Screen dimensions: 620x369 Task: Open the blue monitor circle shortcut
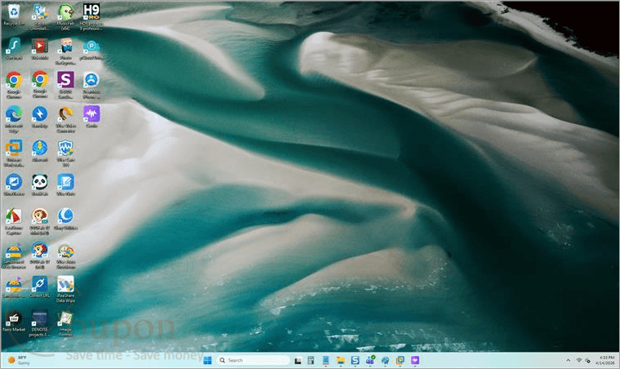14,184
